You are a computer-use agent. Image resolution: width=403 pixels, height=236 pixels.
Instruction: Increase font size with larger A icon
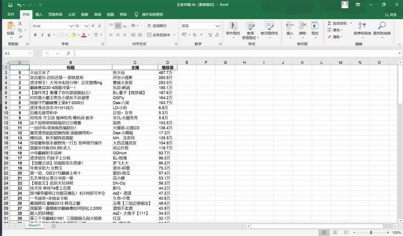pyautogui.click(x=93, y=26)
